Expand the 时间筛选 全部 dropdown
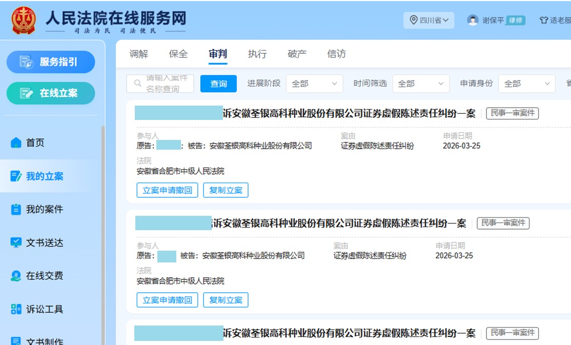This screenshot has height=345, width=571. (x=421, y=84)
